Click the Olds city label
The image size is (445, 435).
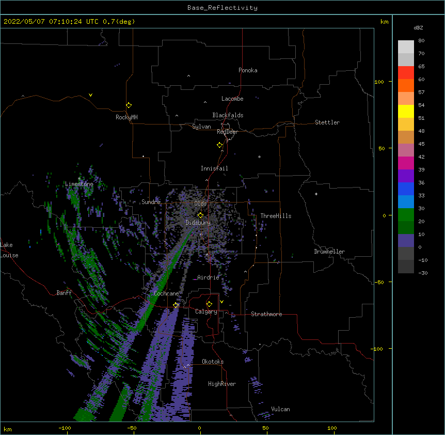[200, 204]
